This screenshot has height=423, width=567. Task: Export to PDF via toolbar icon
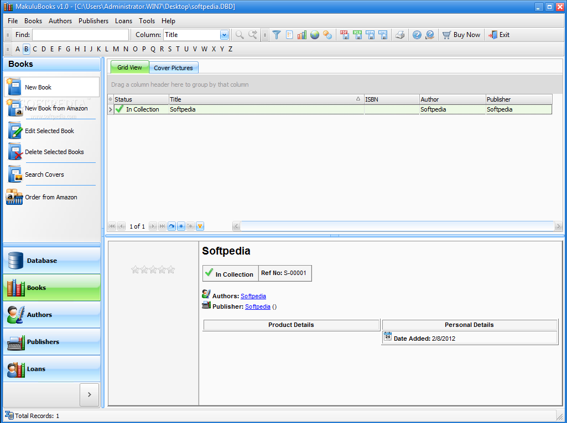tap(344, 35)
